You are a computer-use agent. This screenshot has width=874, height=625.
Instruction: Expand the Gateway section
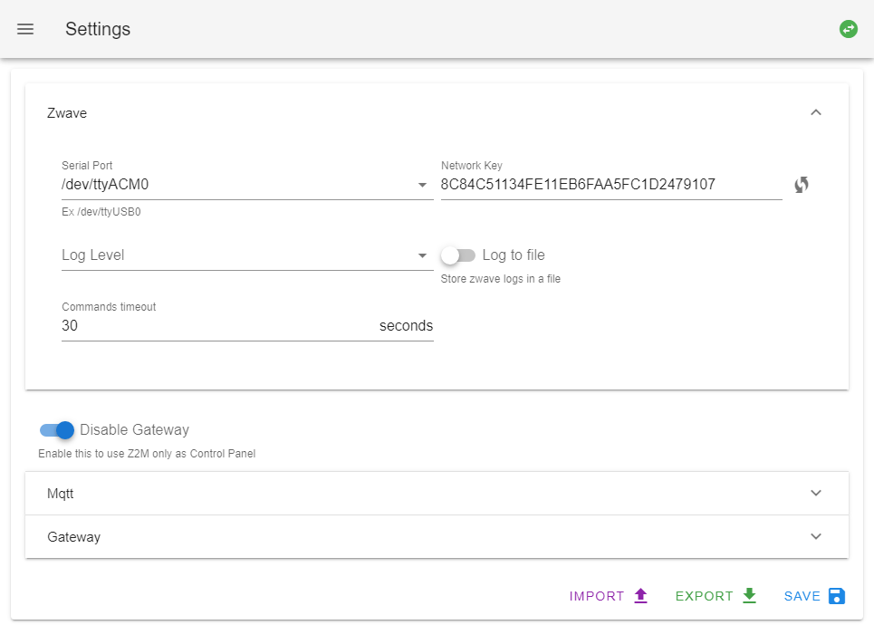pyautogui.click(x=437, y=536)
